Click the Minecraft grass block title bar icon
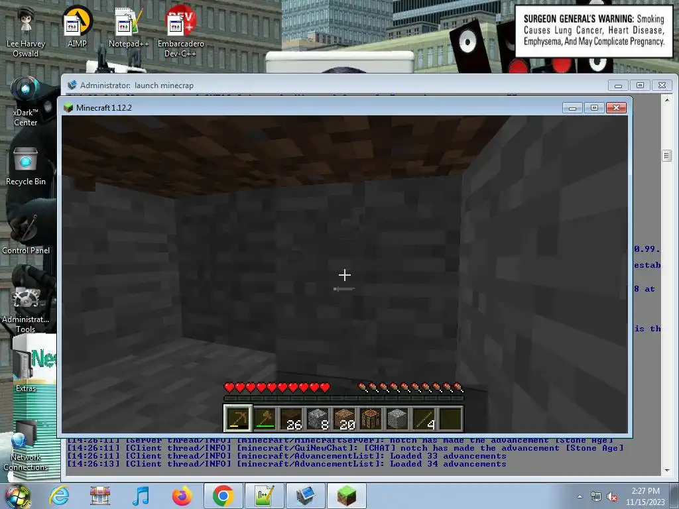This screenshot has height=509, width=679. point(68,107)
